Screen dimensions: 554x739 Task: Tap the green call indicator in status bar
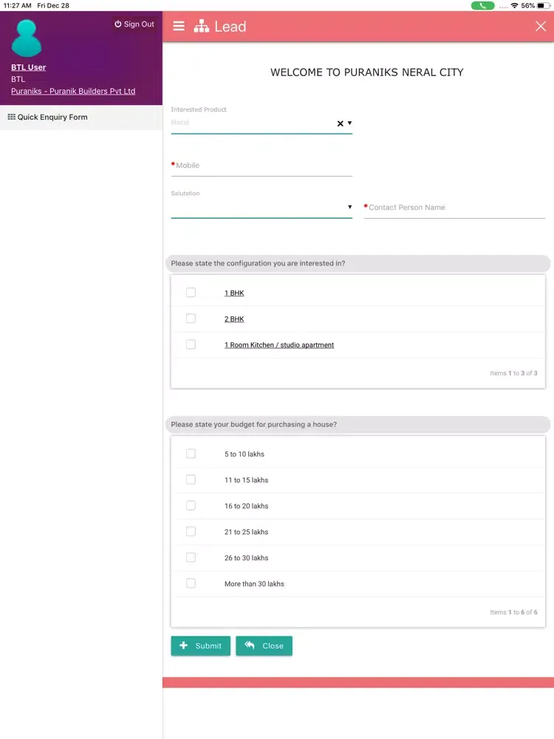point(483,6)
